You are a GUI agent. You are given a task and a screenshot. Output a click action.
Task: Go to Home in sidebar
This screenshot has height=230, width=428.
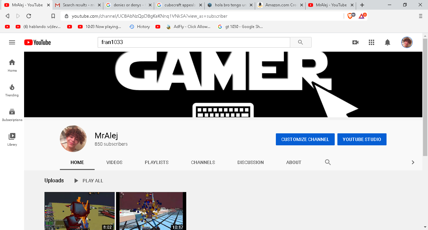click(12, 66)
